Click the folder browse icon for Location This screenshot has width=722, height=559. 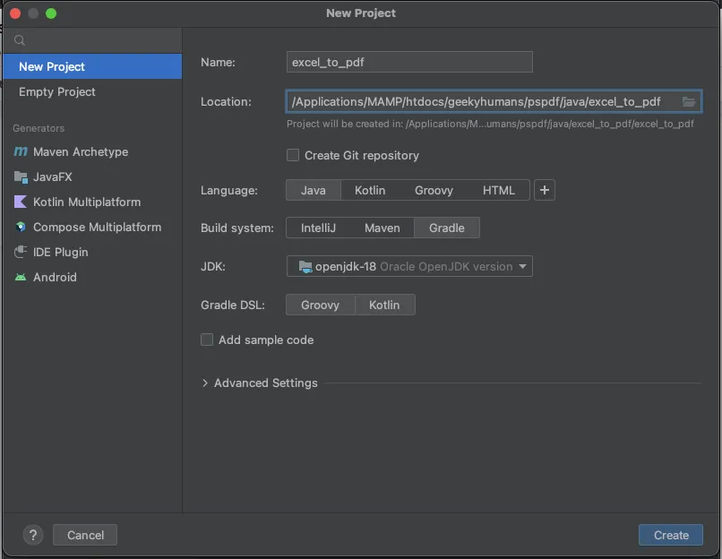pyautogui.click(x=689, y=101)
